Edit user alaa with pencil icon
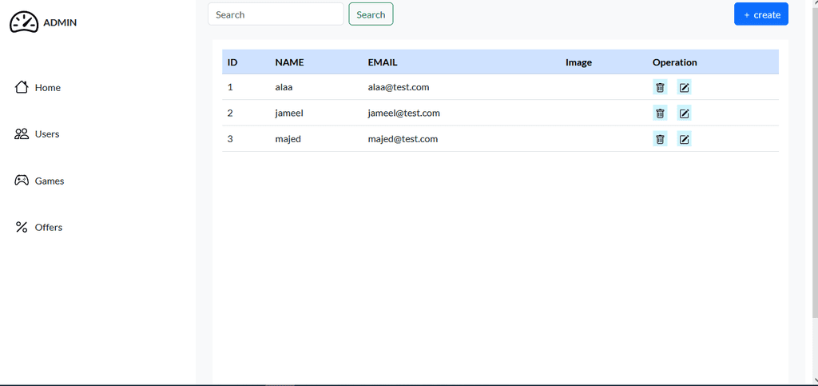 click(x=685, y=87)
